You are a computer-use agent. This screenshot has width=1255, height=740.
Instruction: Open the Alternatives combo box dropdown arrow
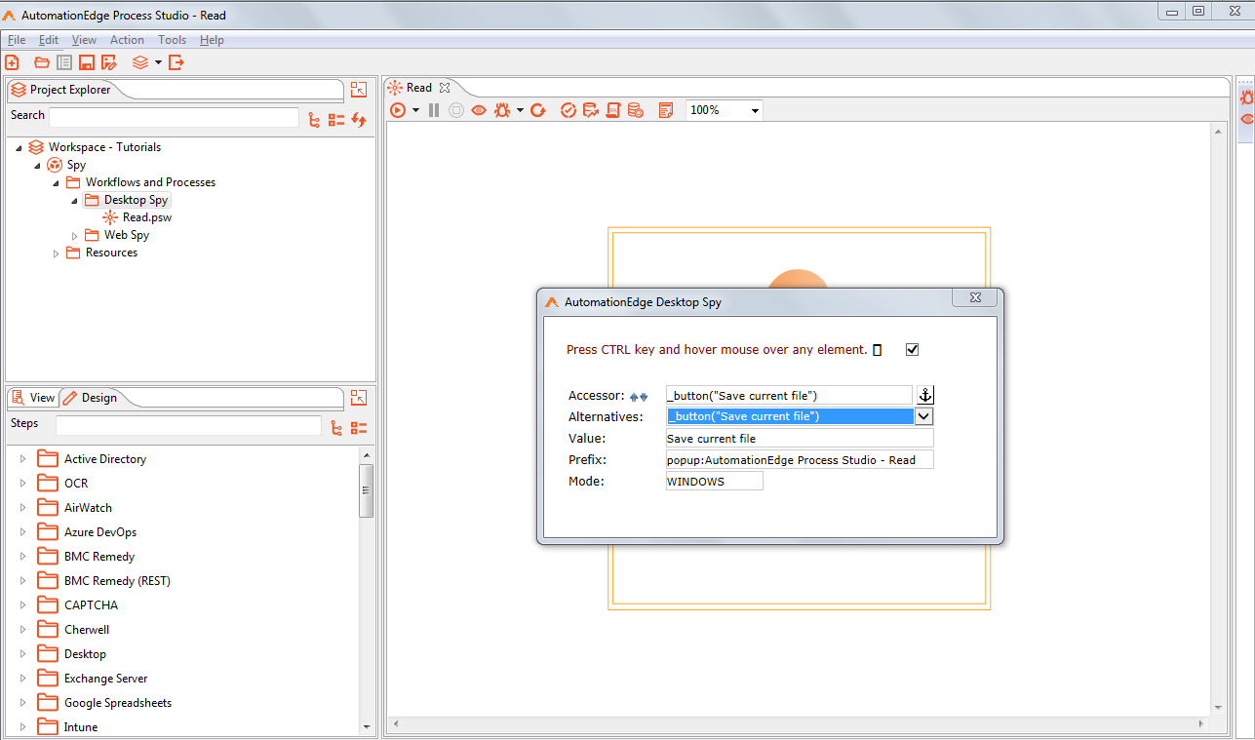click(924, 416)
